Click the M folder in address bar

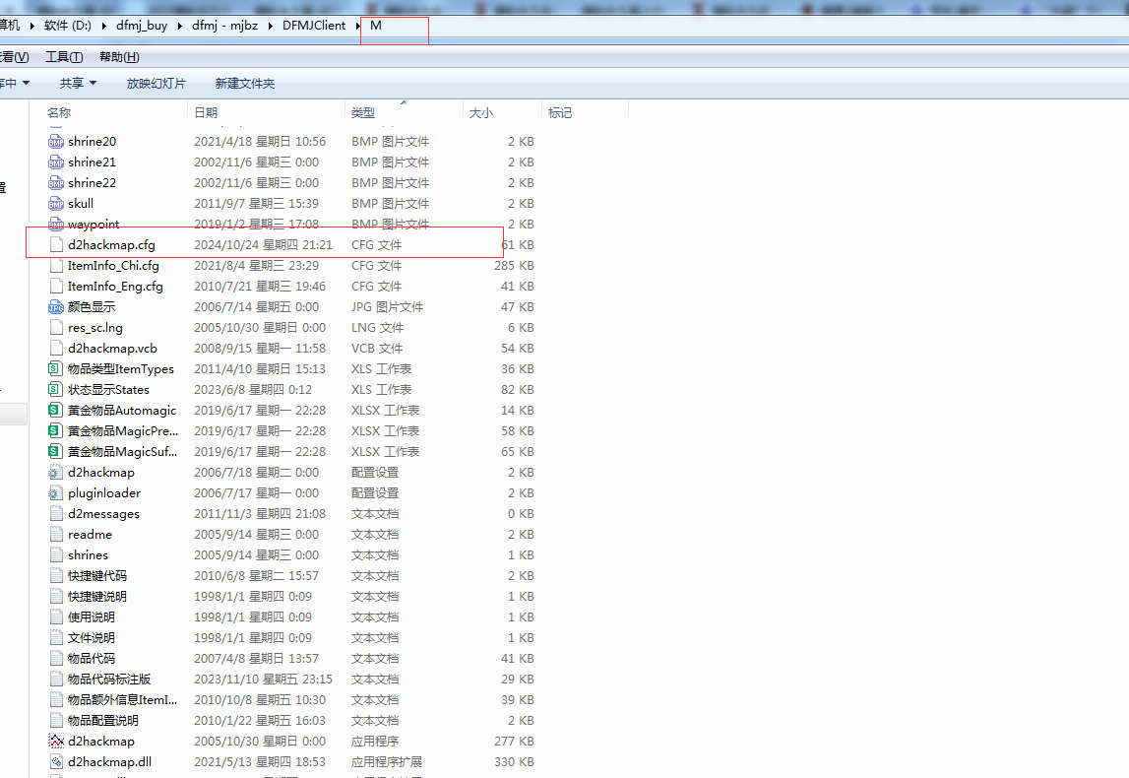point(376,26)
